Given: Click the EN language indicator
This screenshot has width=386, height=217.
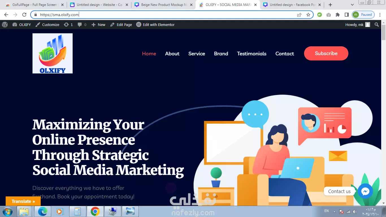Looking at the screenshot, I should tap(326, 211).
